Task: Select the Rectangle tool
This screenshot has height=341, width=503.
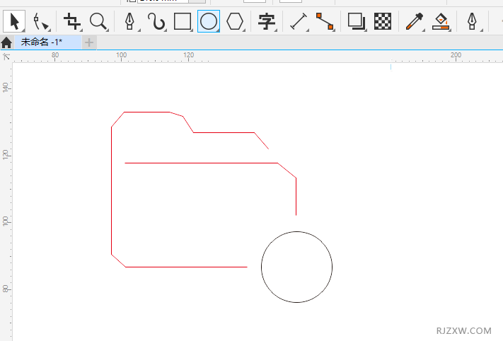Action: pyautogui.click(x=183, y=21)
